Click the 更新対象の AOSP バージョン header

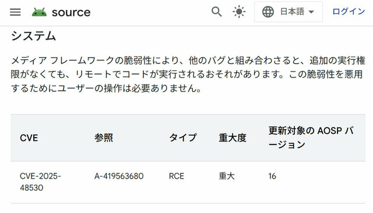pos(311,138)
